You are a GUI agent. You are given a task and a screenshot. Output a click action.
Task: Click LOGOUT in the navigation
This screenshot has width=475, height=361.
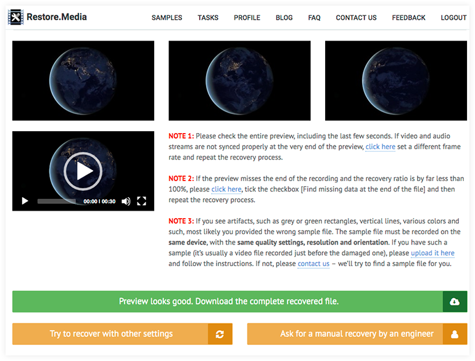453,18
